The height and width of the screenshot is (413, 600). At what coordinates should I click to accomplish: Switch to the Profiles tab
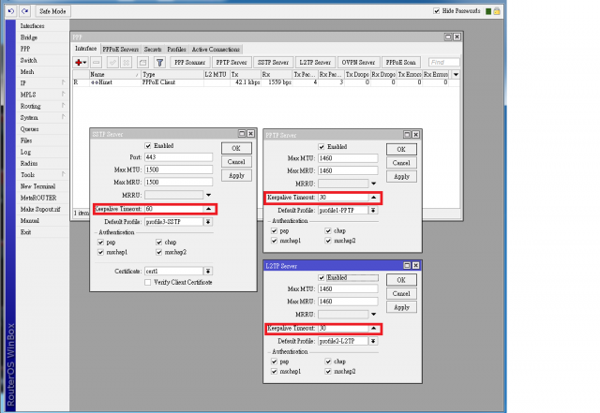[x=176, y=50]
